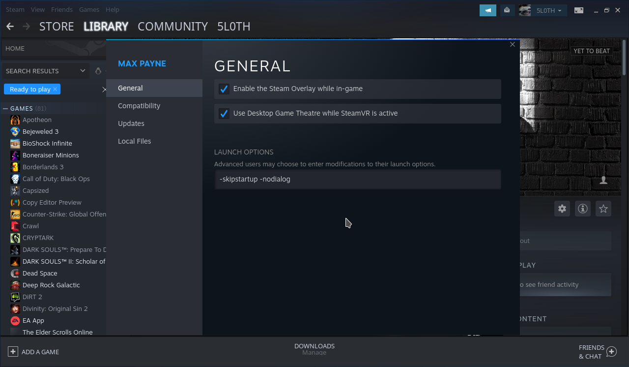
Task: Disable the Steam Overlay while in-game checkbox
Action: tap(224, 89)
